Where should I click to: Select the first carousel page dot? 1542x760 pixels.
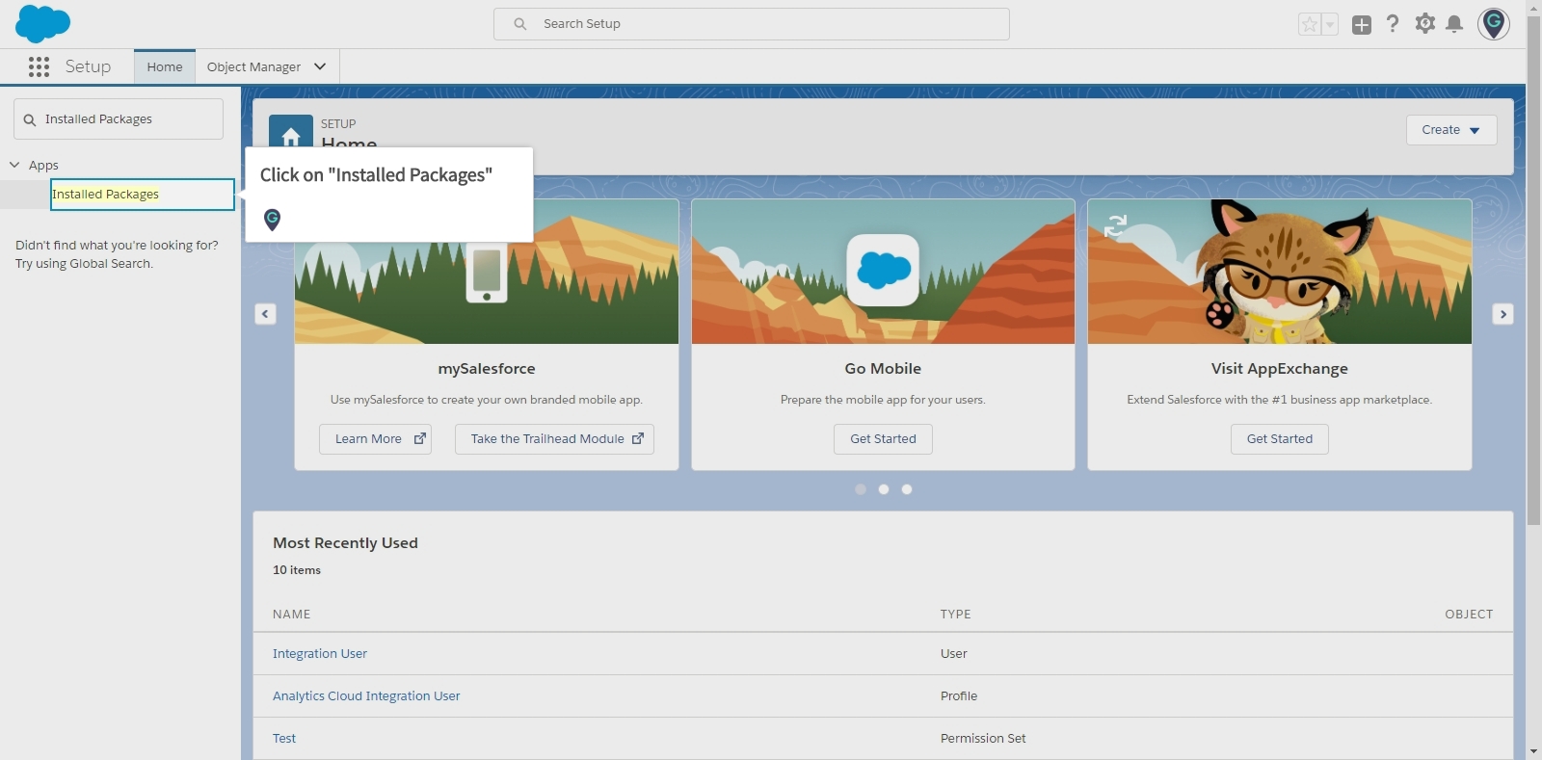click(x=861, y=489)
